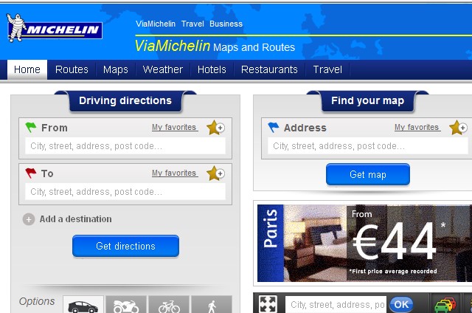Image resolution: width=472 pixels, height=313 pixels.
Task: Show traffic using the colored cars icon
Action: point(445,304)
